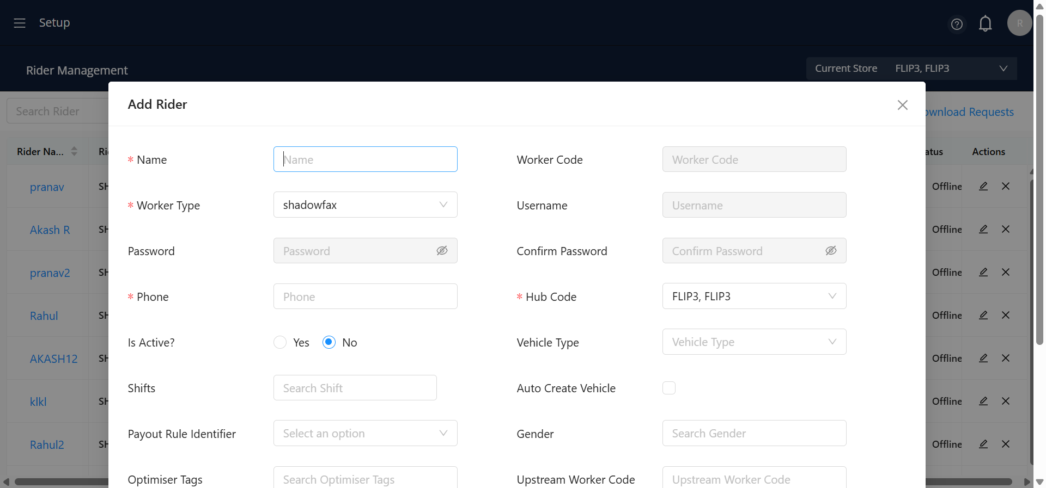Expand the Worker Type dropdown
Image resolution: width=1046 pixels, height=488 pixels.
click(x=365, y=205)
